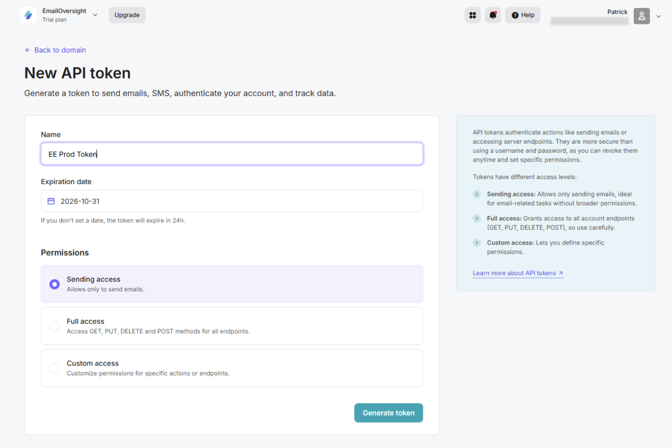This screenshot has height=448, width=672.
Task: Click the EmailOversight lightning logo icon
Action: pos(28,15)
